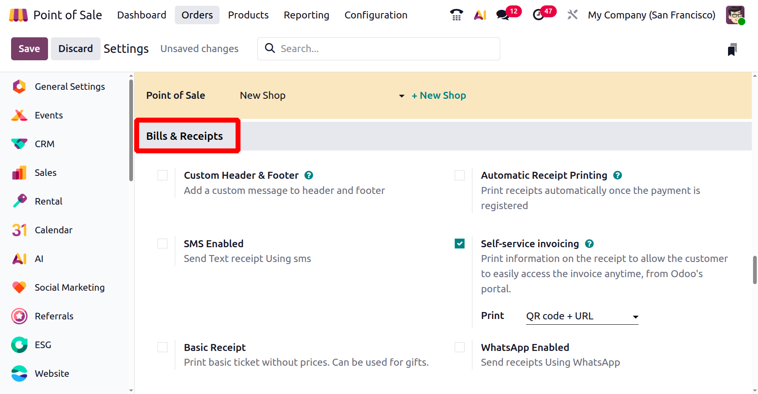Open the AI assistant icon in top bar
Image resolution: width=758 pixels, height=394 pixels.
point(480,15)
